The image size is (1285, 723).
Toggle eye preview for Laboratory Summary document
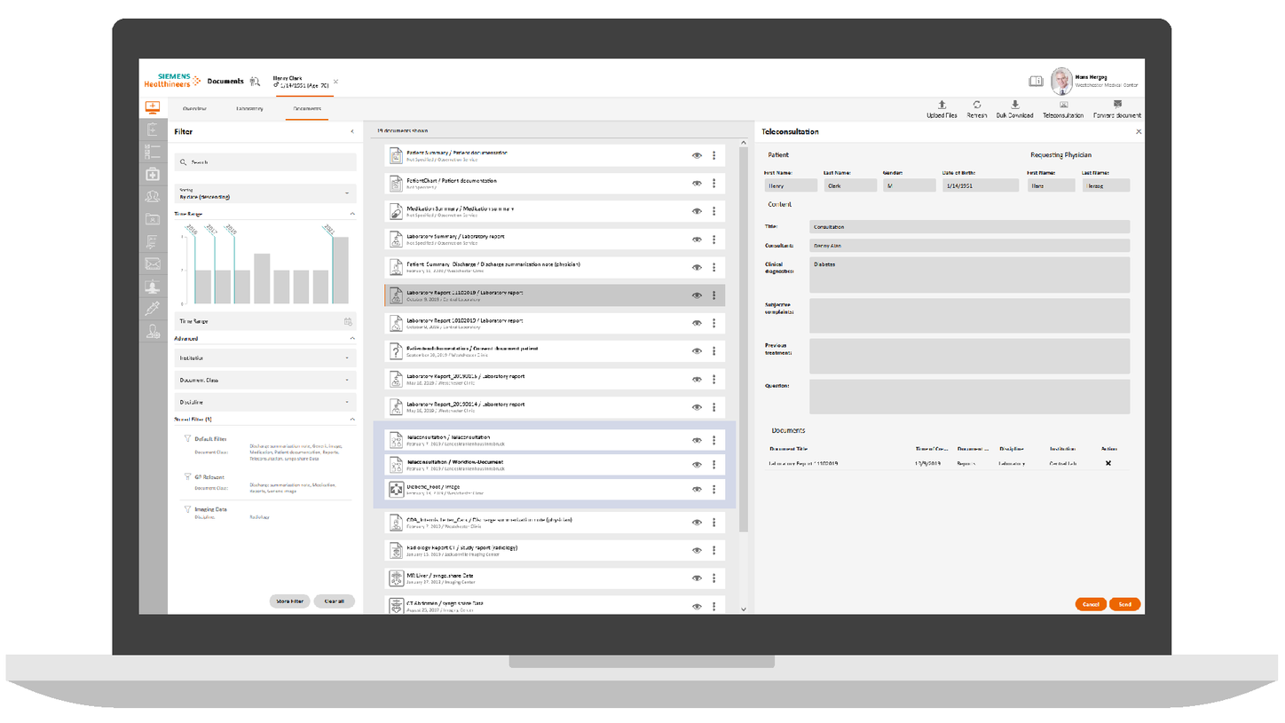coord(697,240)
